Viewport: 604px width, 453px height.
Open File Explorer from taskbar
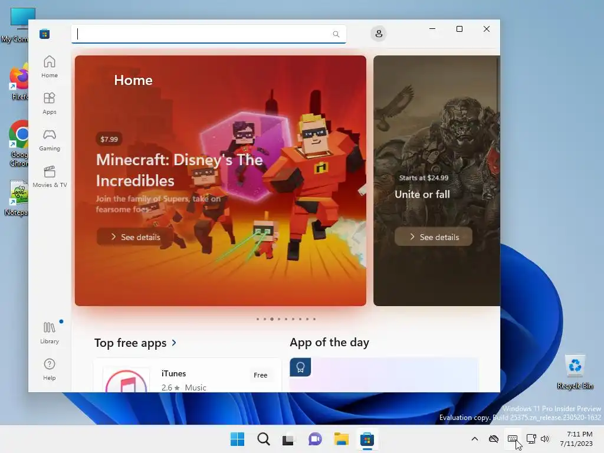coord(341,439)
